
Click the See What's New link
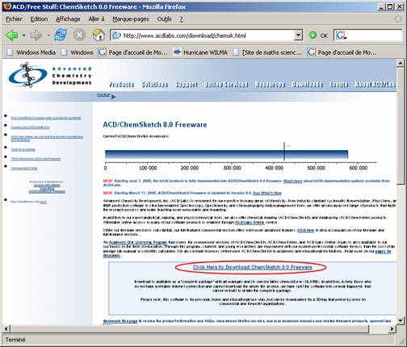pyautogui.click(x=267, y=193)
